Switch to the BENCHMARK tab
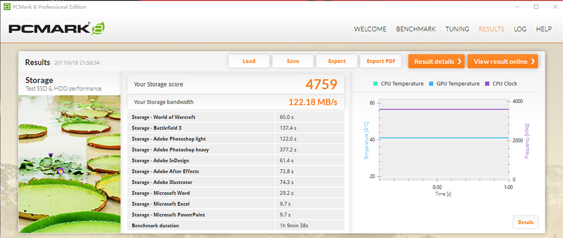The height and width of the screenshot is (238, 563). coord(416,30)
